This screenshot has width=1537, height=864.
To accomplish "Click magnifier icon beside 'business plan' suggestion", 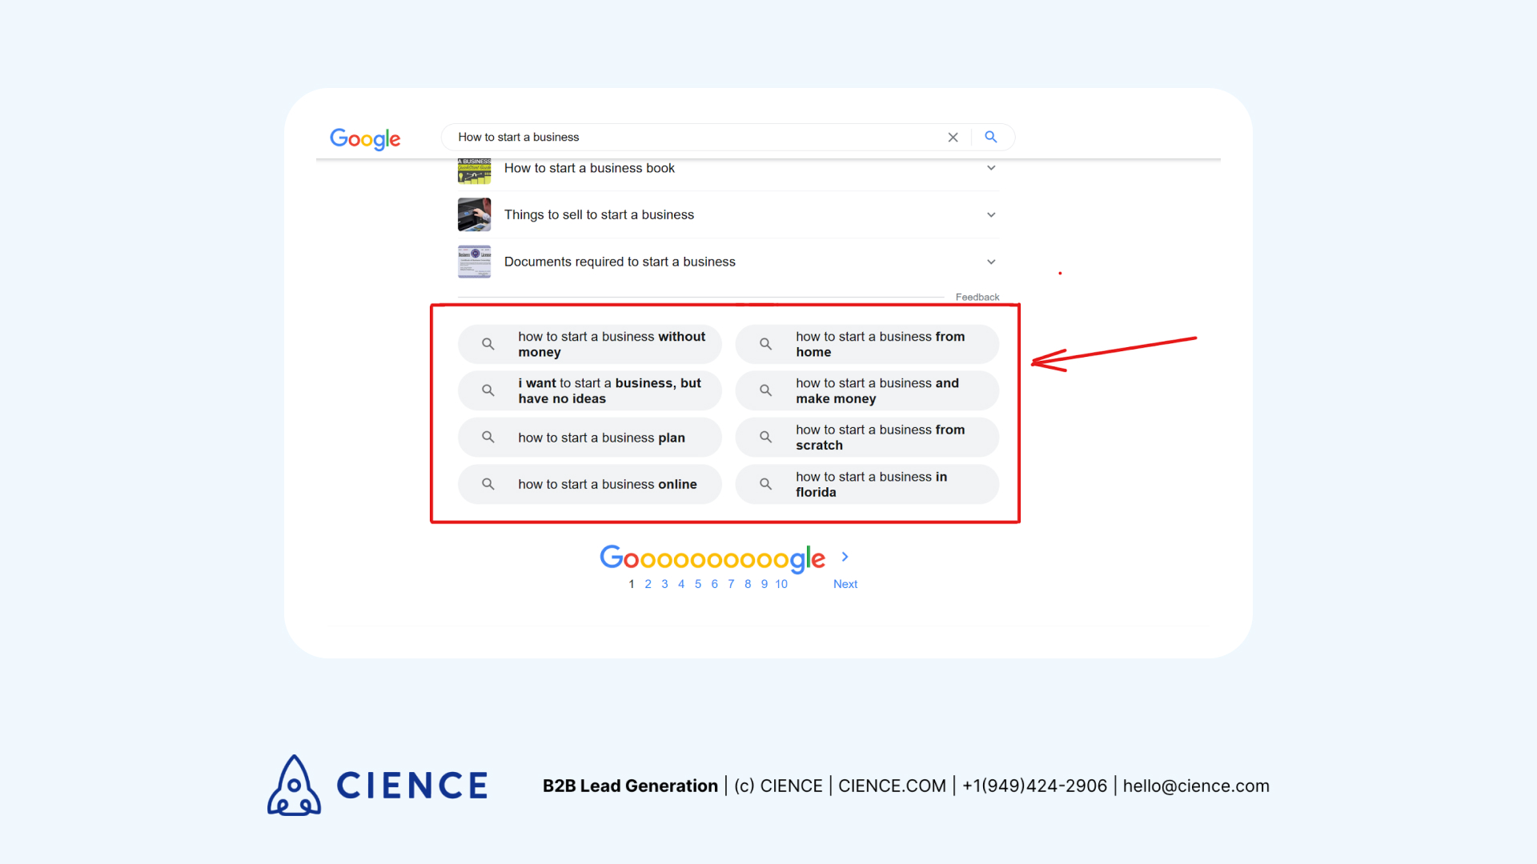I will click(x=488, y=438).
